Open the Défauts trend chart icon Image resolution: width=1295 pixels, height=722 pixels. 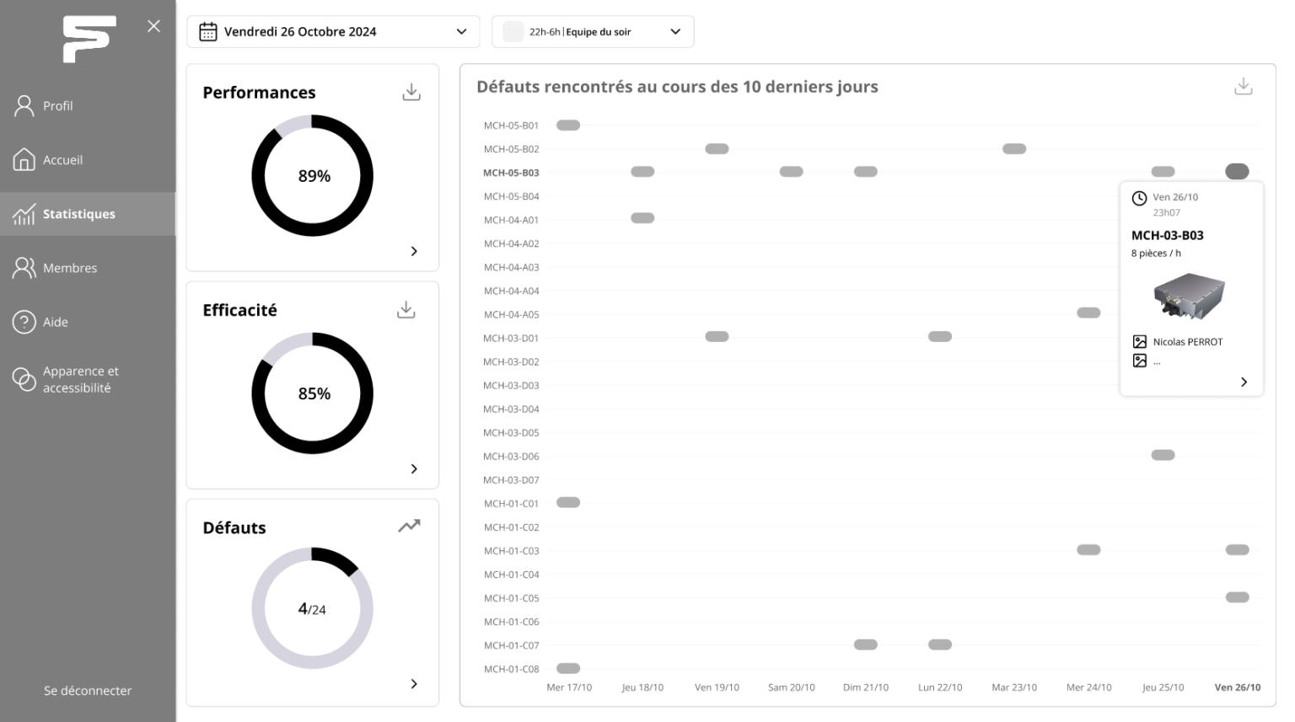409,527
